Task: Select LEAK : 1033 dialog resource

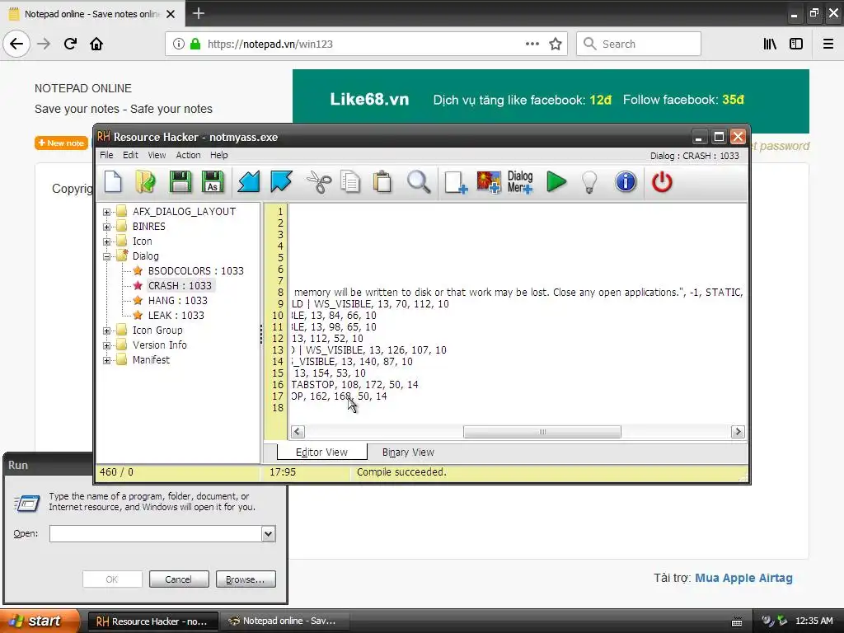Action: click(x=176, y=316)
